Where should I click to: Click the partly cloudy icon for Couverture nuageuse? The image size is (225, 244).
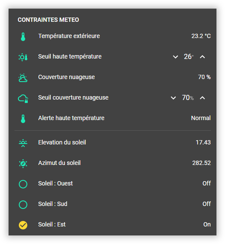[x=23, y=78]
